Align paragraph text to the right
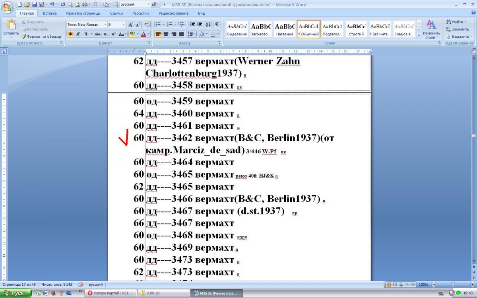Image resolution: width=477 pixels, height=298 pixels. 174,34
